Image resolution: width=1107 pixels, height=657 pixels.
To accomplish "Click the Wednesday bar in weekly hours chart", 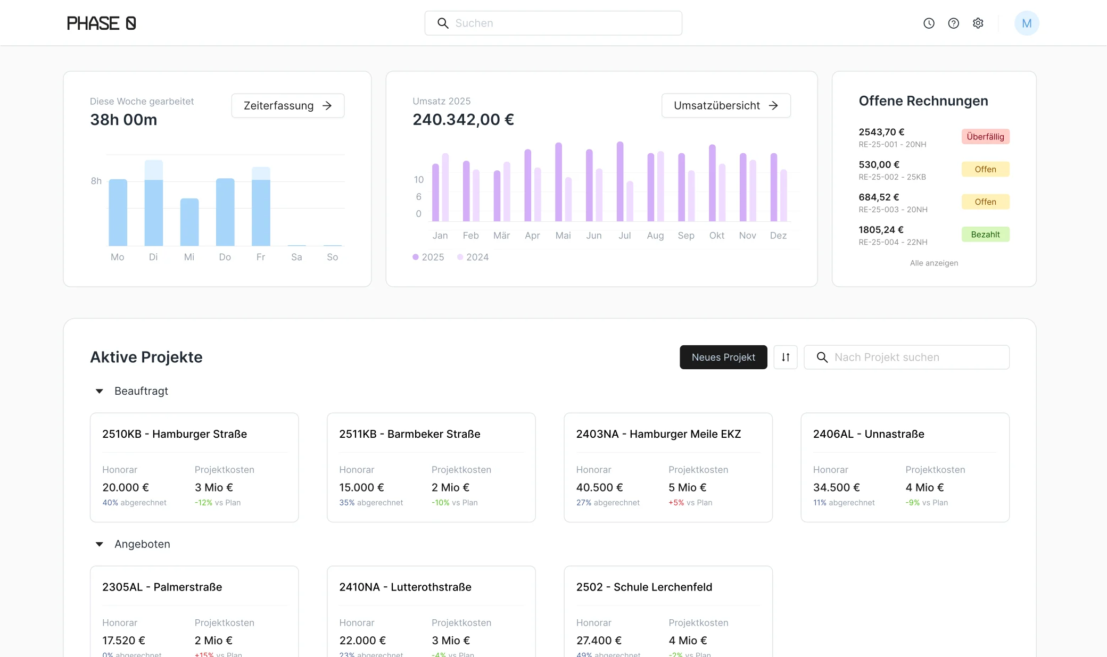I will click(189, 222).
